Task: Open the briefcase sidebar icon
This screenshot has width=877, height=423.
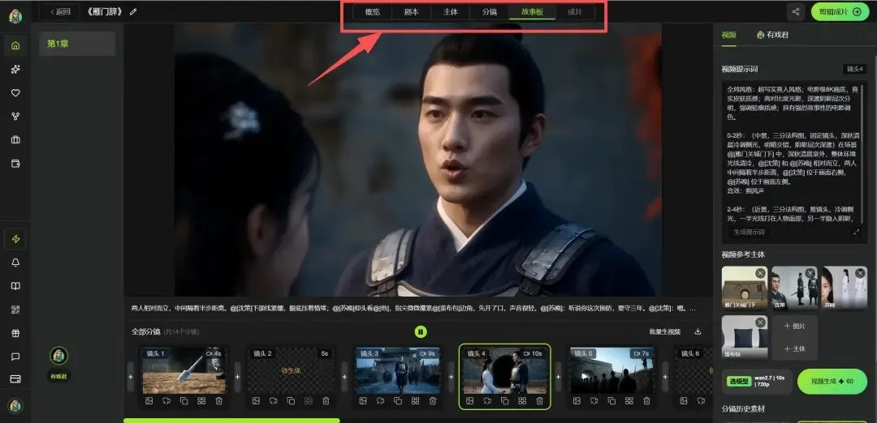Action: tap(15, 139)
